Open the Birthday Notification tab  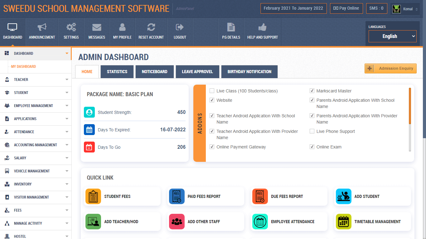(249, 72)
